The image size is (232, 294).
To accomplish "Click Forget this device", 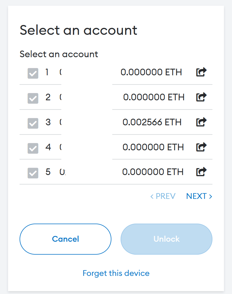I will point(116,273).
